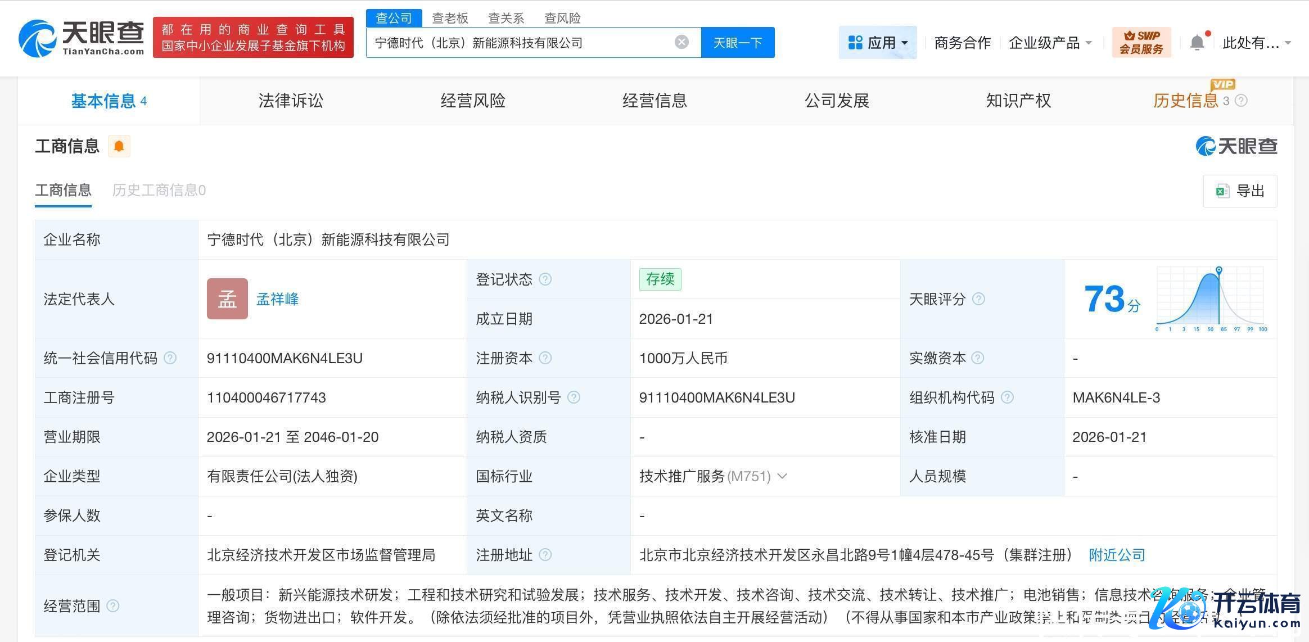Click help icon next to 注册地址

pyautogui.click(x=545, y=555)
